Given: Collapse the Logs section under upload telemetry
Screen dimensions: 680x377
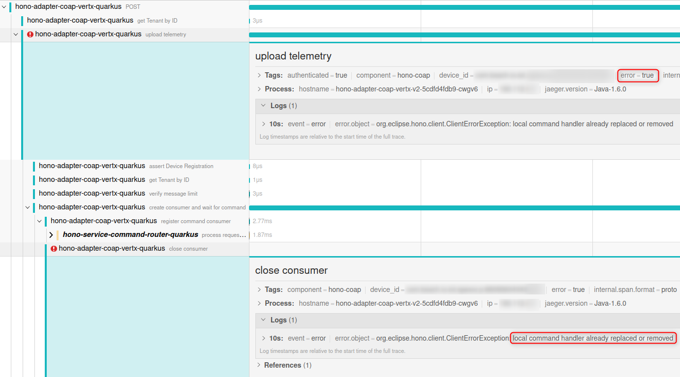Looking at the screenshot, I should click(263, 105).
